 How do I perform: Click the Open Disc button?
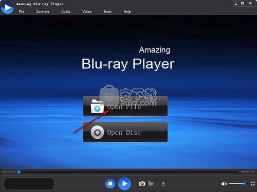[125, 132]
